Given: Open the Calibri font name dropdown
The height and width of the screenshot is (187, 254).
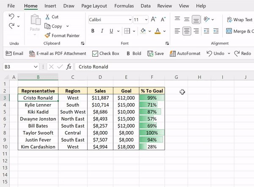Looking at the screenshot, I should (130, 20).
